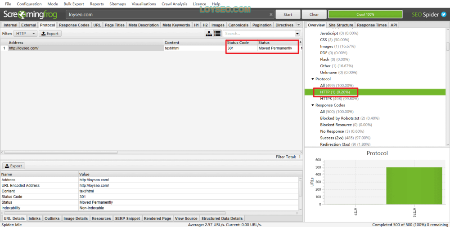Switch to the Internal tab

coord(10,25)
